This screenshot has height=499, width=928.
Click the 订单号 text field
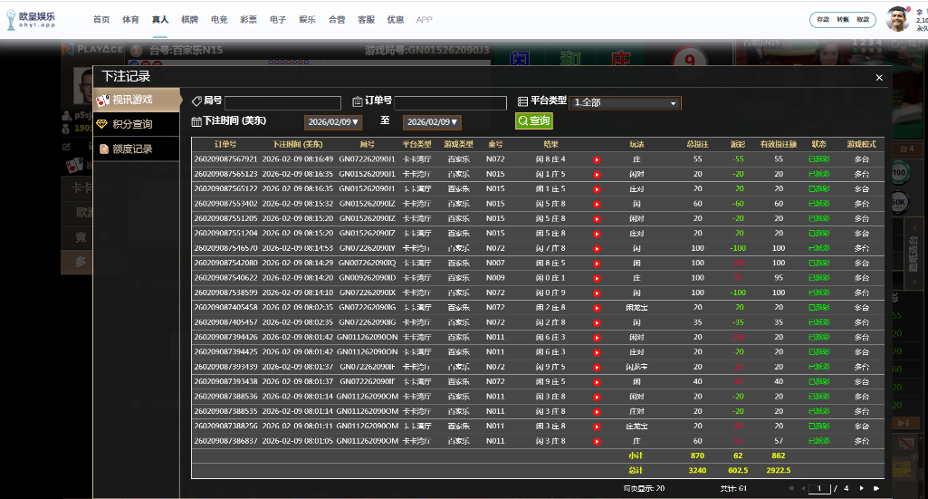[450, 103]
